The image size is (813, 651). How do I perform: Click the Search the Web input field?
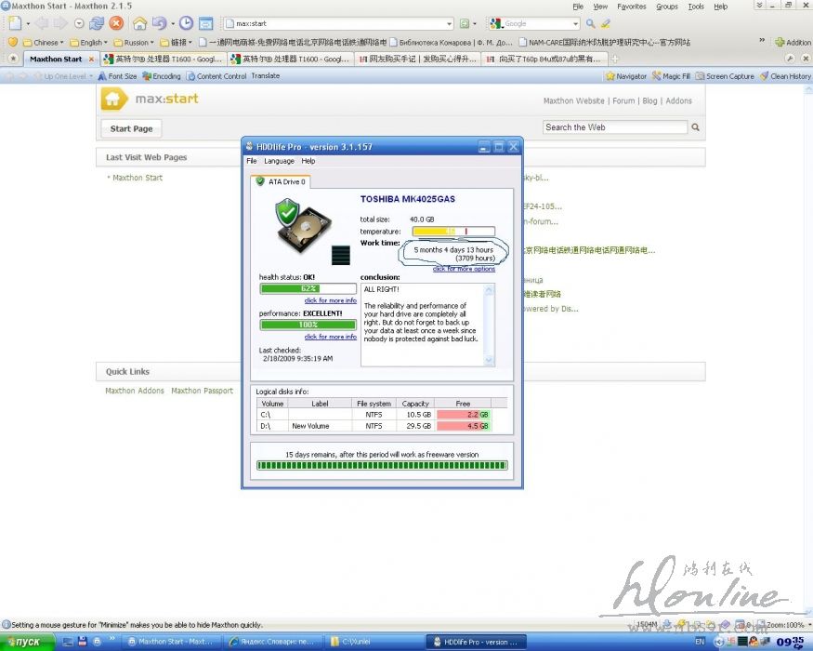615,127
